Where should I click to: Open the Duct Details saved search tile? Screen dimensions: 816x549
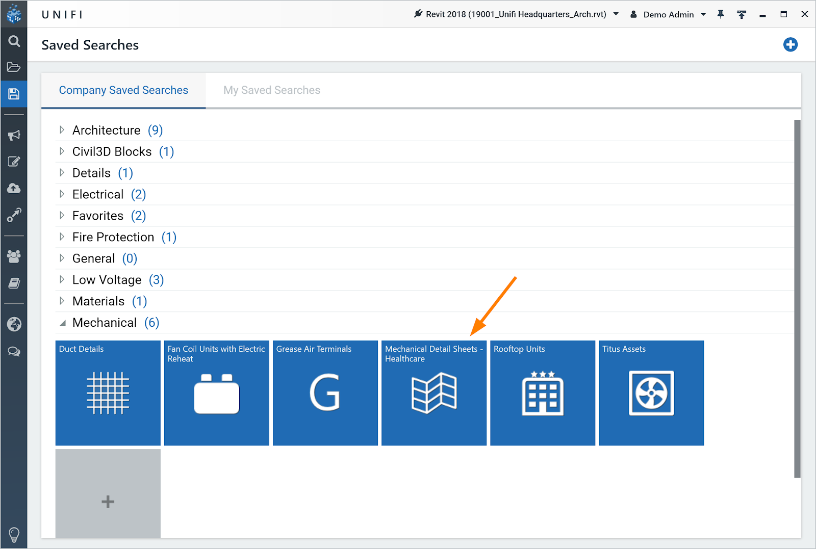tap(108, 393)
